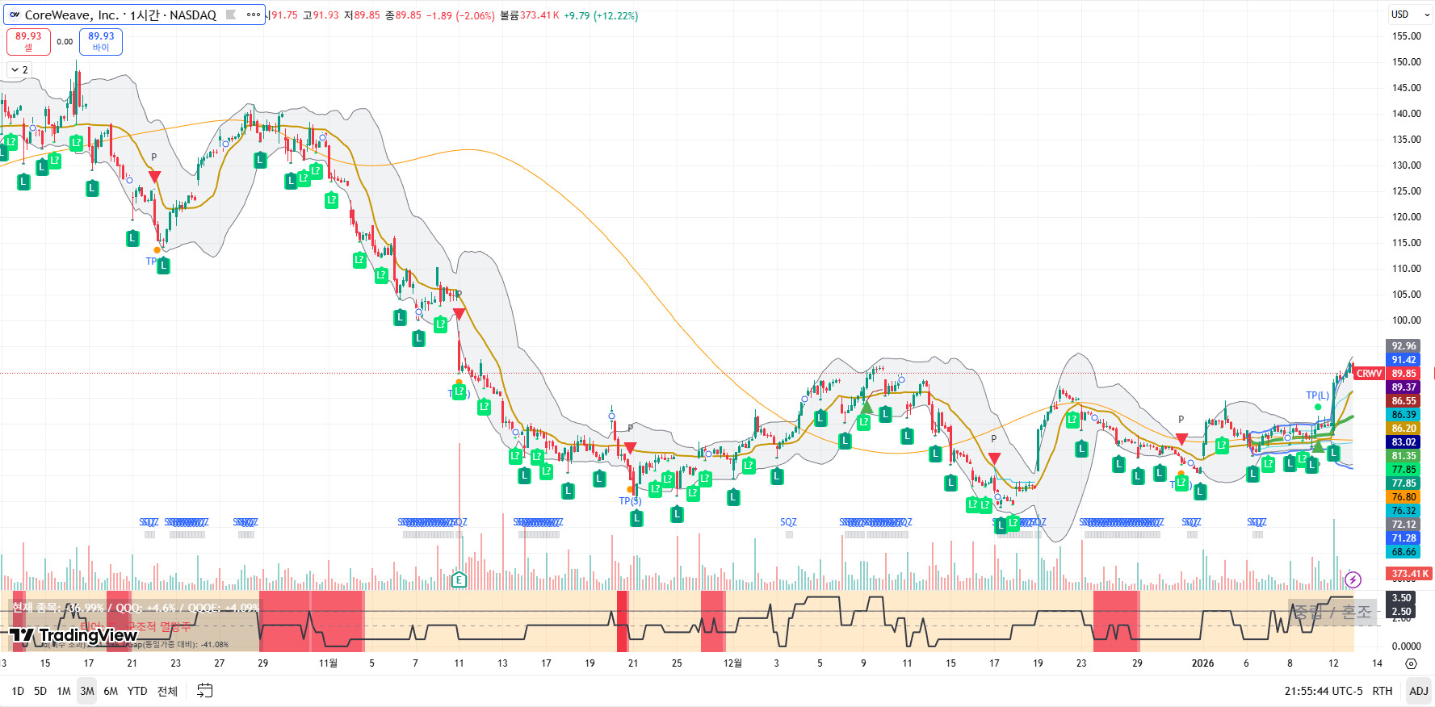Click the 71.28 blue price axis label

pyautogui.click(x=1404, y=538)
